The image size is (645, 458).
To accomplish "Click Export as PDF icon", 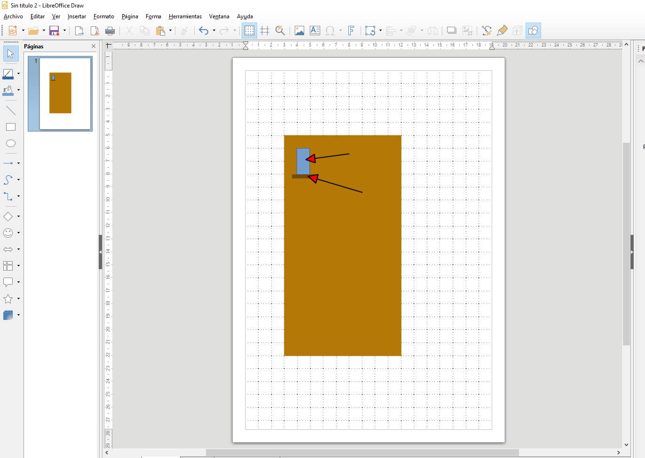I will point(94,31).
